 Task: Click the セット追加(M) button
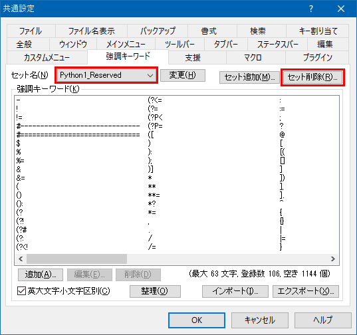click(x=249, y=77)
